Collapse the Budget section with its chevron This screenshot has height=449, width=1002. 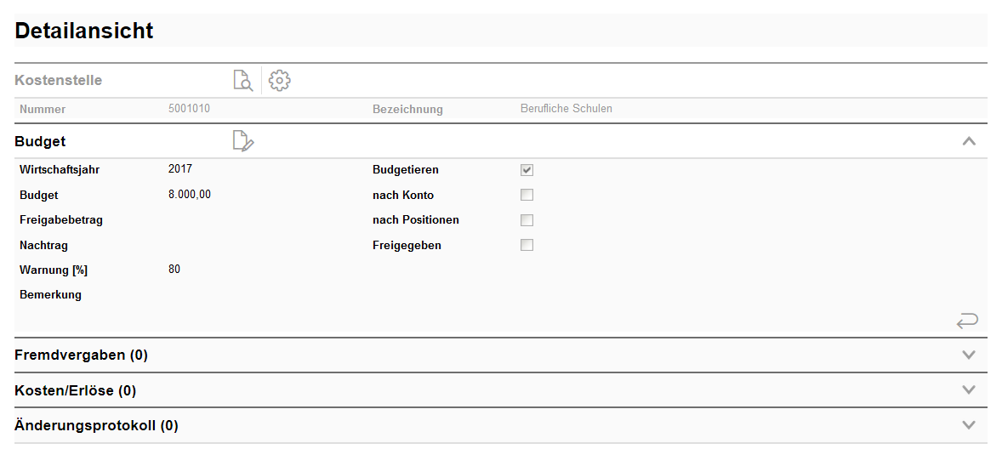(x=968, y=141)
